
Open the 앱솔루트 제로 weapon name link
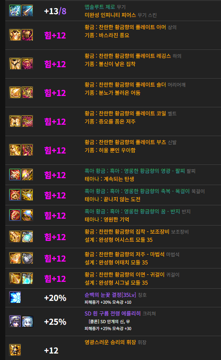tap(100, 7)
